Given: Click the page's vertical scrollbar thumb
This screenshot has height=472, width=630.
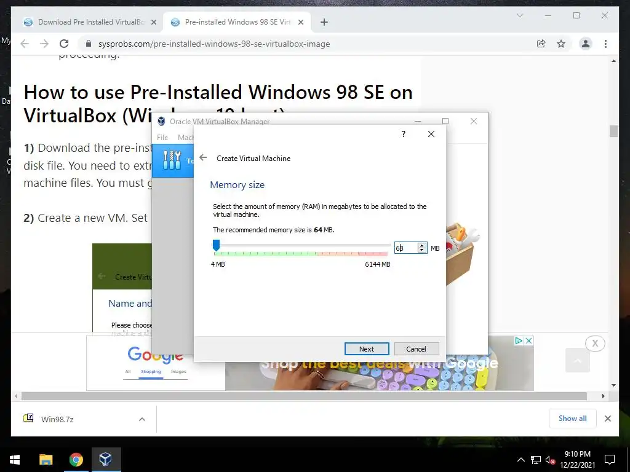Looking at the screenshot, I should (613, 132).
